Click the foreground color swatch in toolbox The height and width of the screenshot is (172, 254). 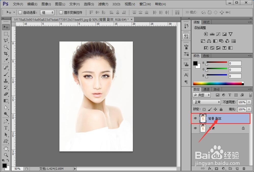(x=4, y=166)
